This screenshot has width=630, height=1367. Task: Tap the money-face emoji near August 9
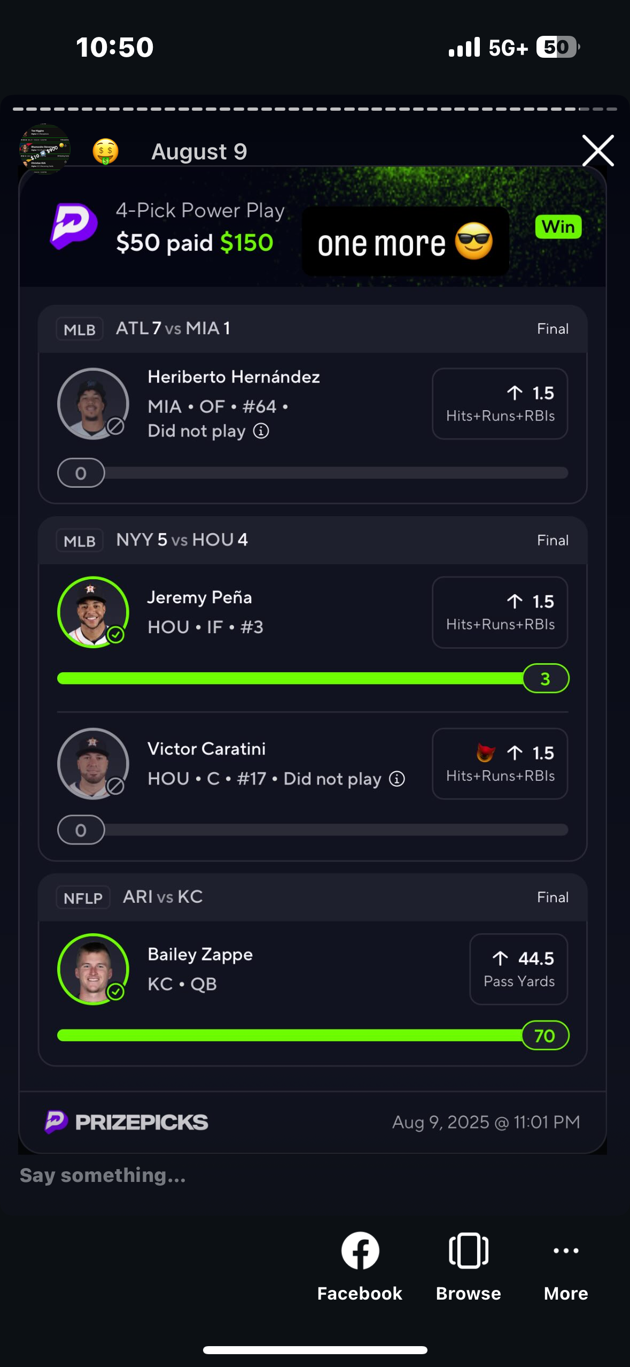tap(105, 152)
